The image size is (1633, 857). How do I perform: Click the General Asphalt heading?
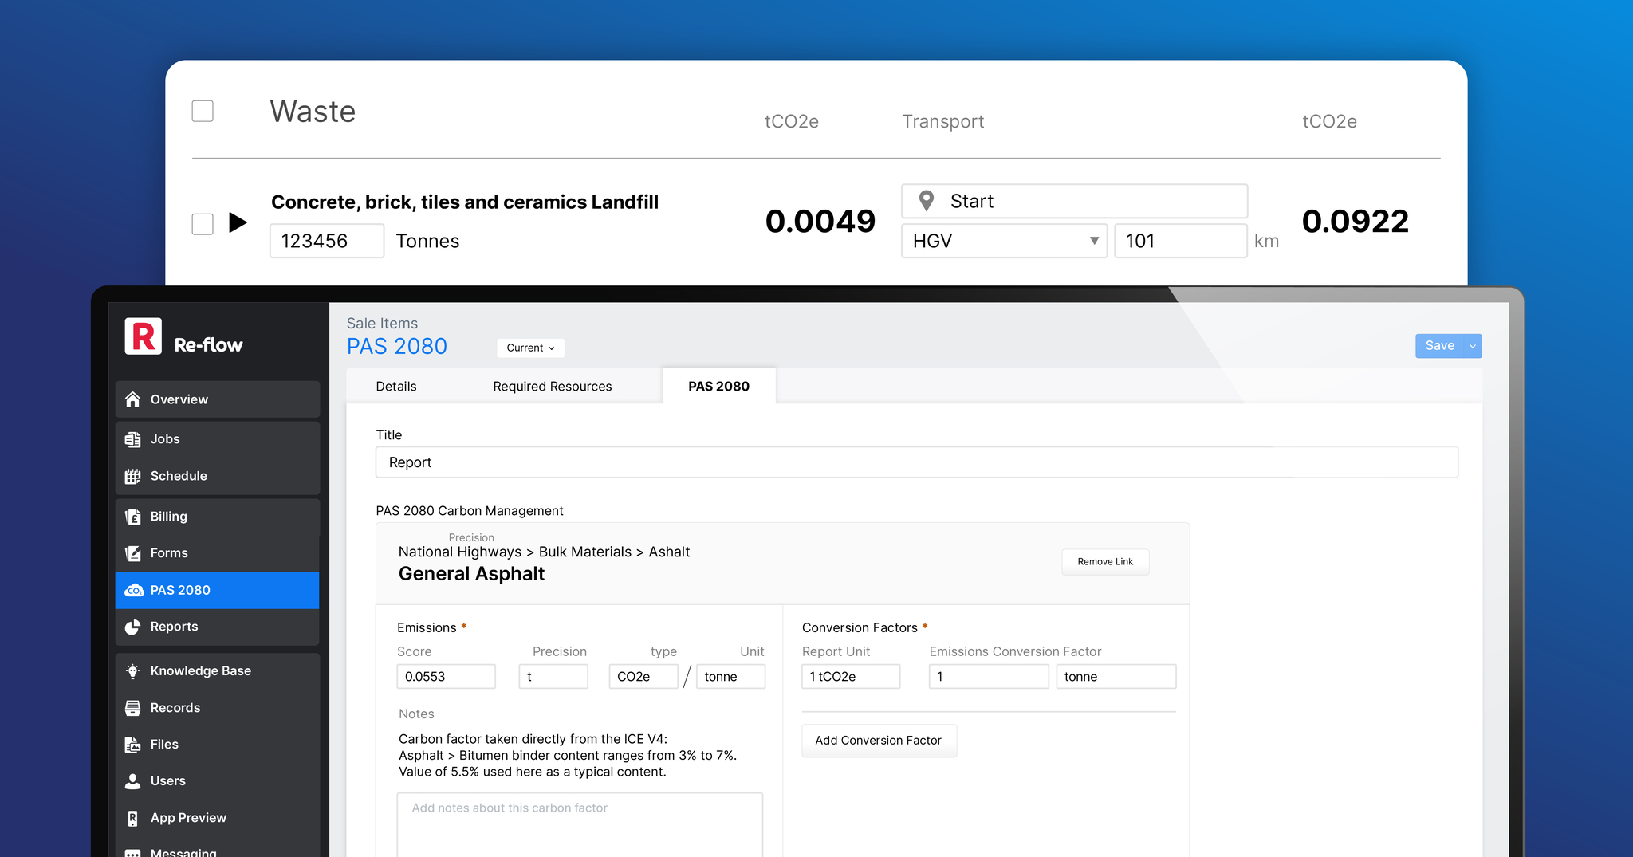[x=471, y=574]
